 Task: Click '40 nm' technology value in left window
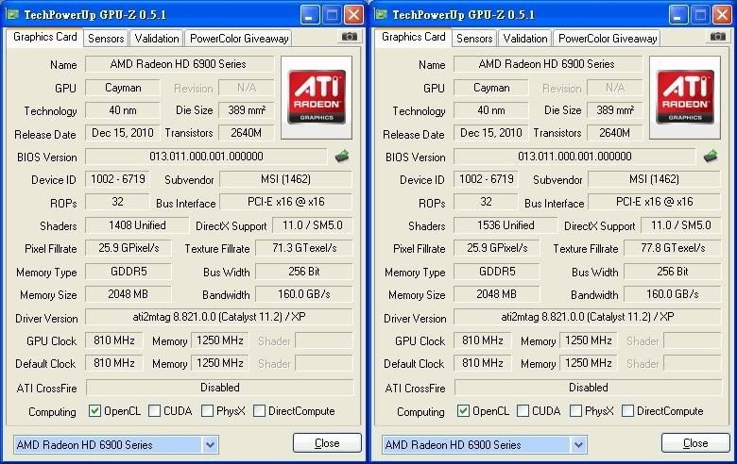[x=123, y=110]
